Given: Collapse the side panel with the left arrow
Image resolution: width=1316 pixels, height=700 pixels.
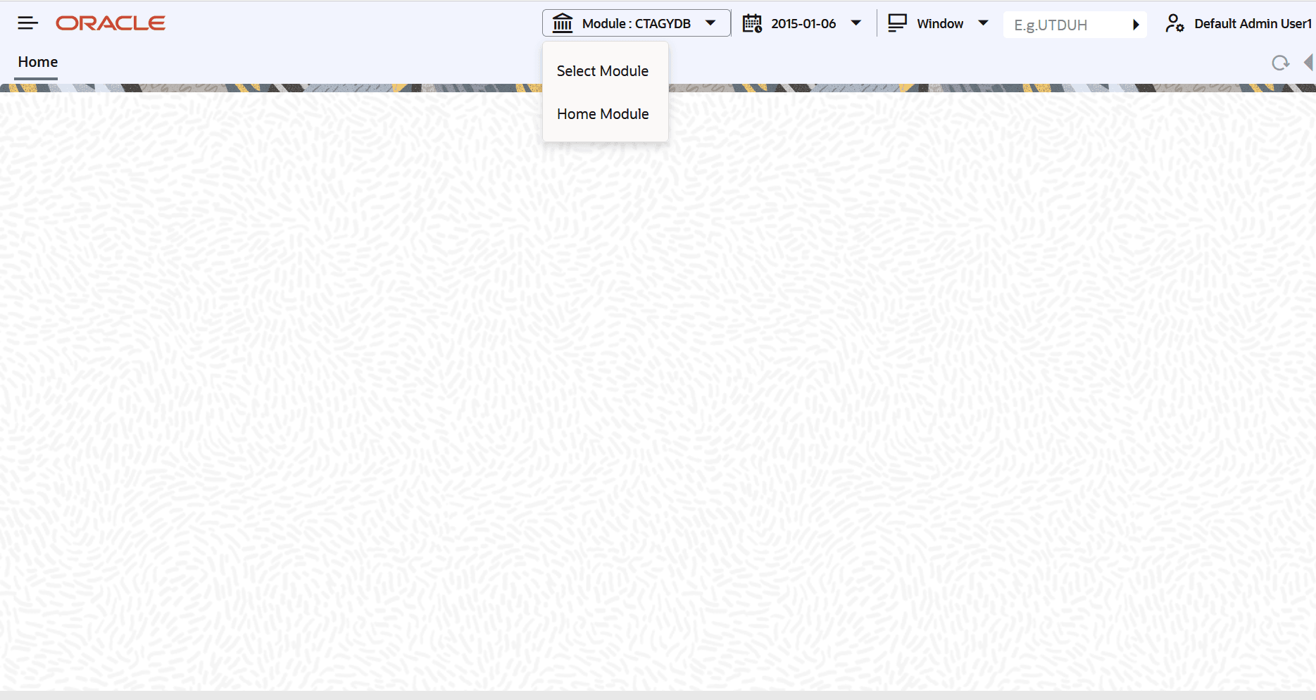Looking at the screenshot, I should click(x=1308, y=63).
